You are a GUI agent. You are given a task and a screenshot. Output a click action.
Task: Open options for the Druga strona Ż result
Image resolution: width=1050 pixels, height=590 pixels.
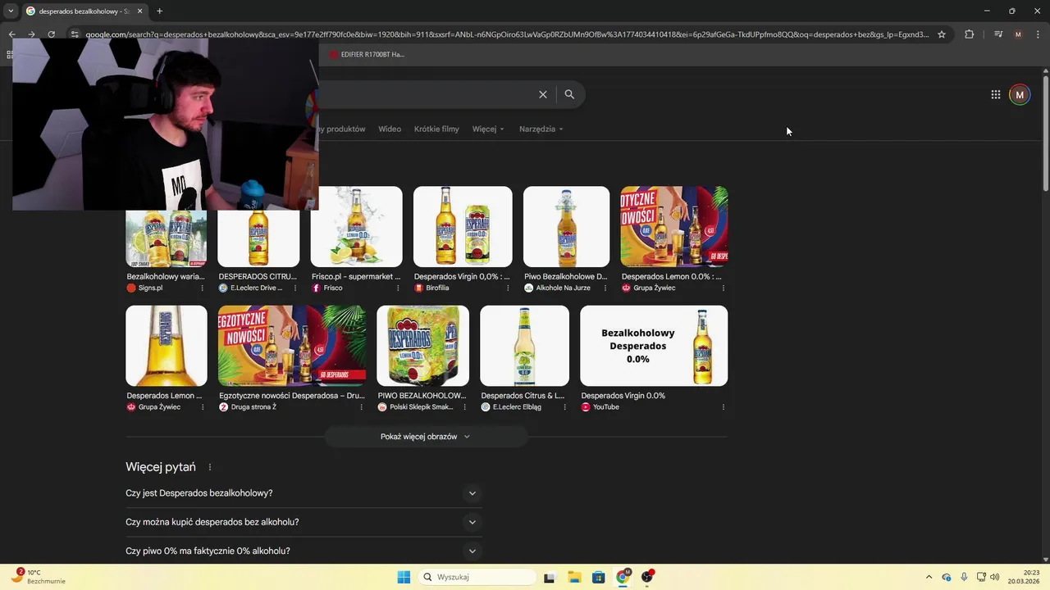point(361,406)
